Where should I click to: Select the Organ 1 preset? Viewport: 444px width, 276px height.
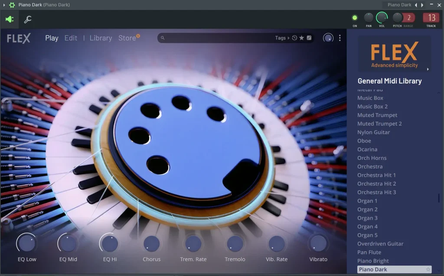367,201
